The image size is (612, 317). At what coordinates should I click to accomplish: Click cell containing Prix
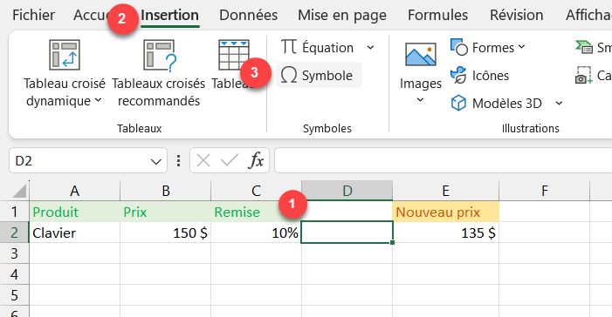click(x=166, y=212)
